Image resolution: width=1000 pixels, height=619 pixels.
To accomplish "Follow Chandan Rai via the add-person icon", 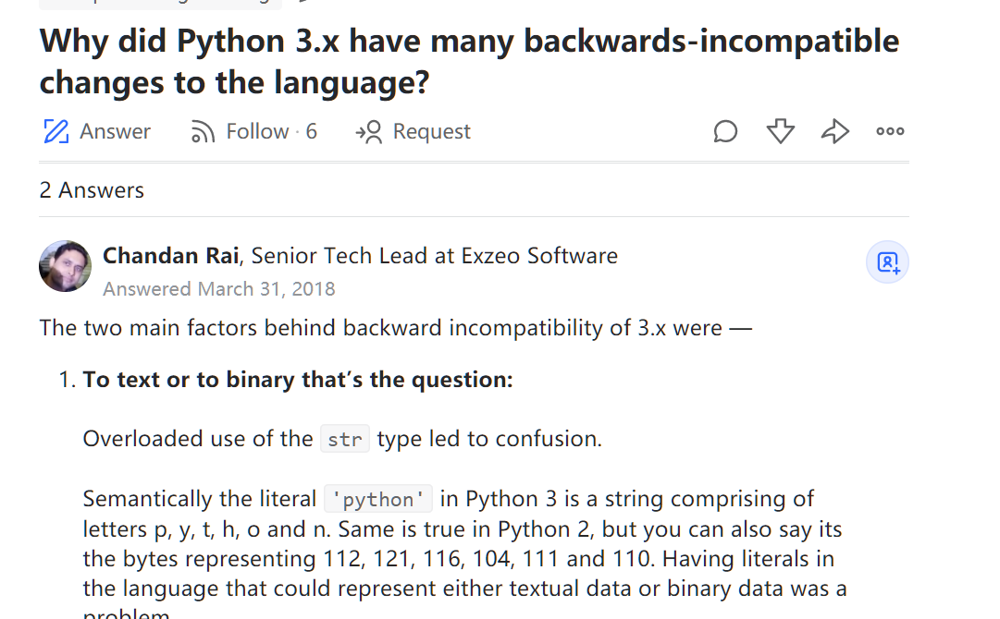I will point(887,262).
